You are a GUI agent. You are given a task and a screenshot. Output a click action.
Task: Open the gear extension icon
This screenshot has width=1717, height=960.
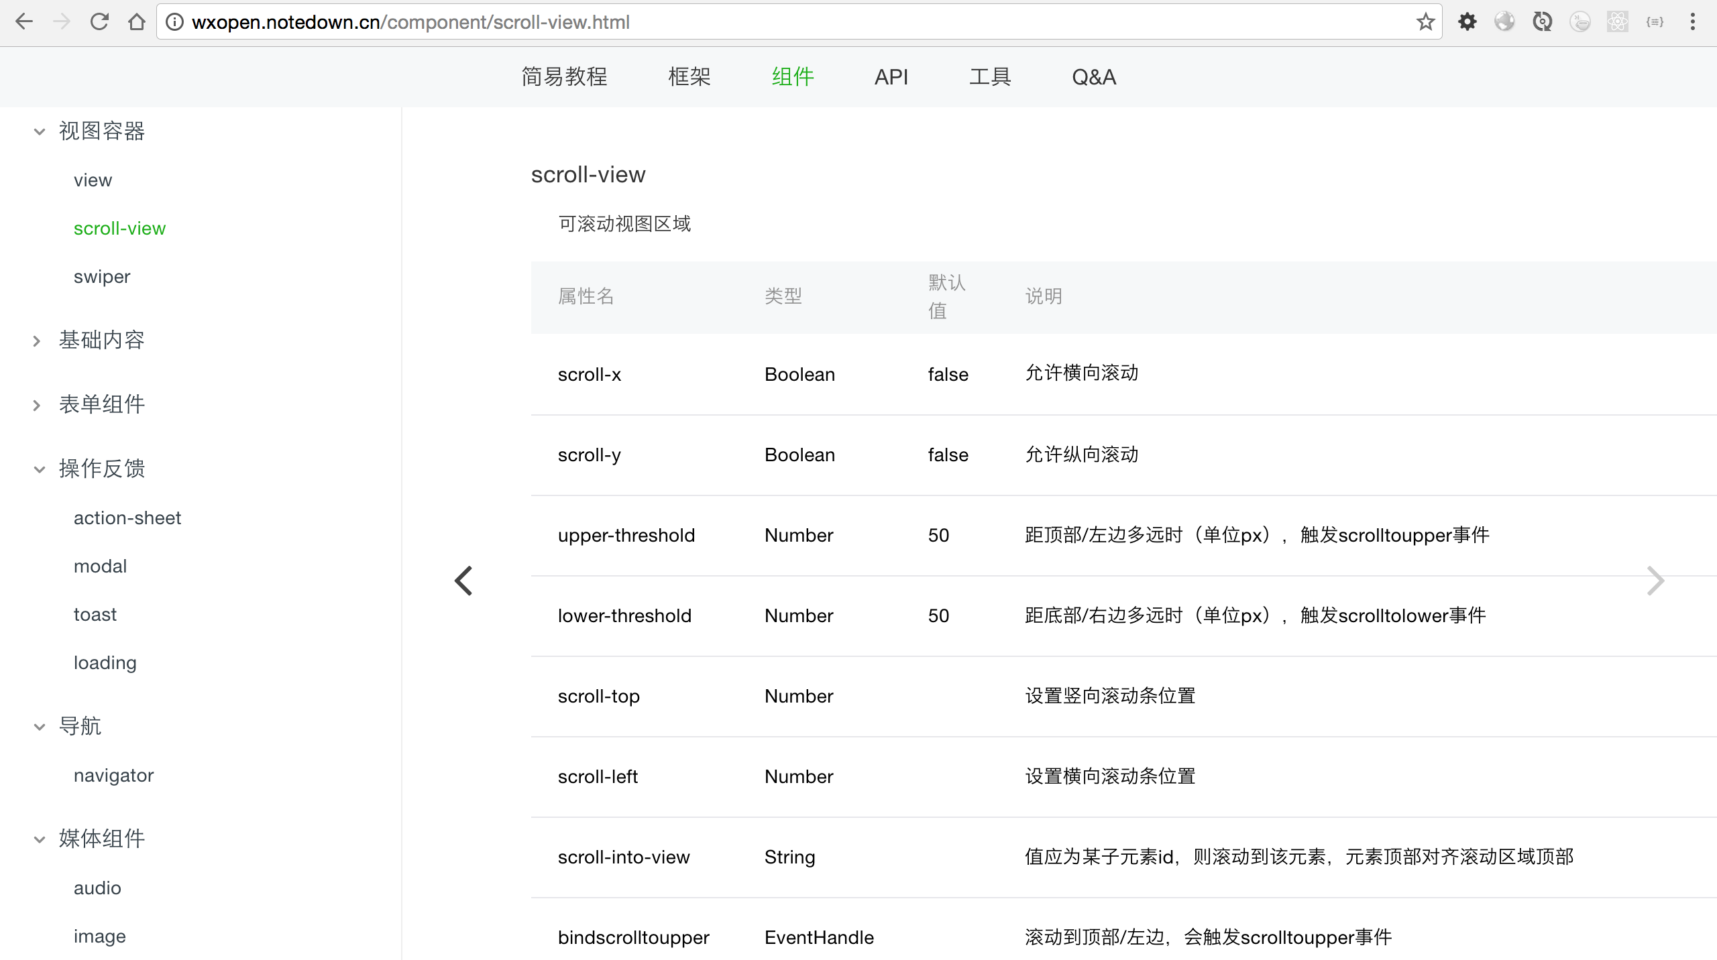tap(1467, 22)
